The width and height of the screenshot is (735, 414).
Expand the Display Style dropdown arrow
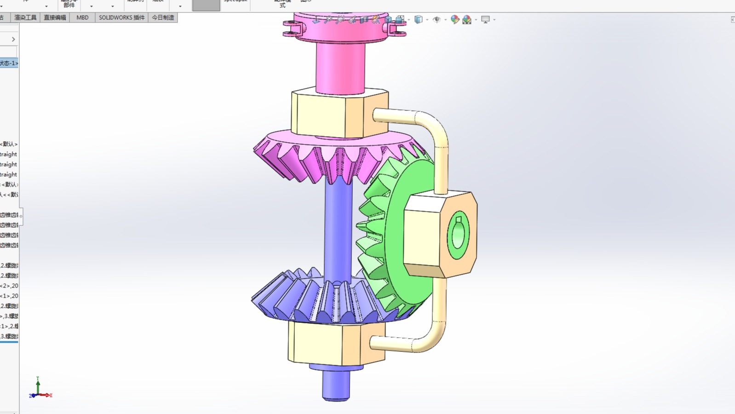[x=427, y=20]
